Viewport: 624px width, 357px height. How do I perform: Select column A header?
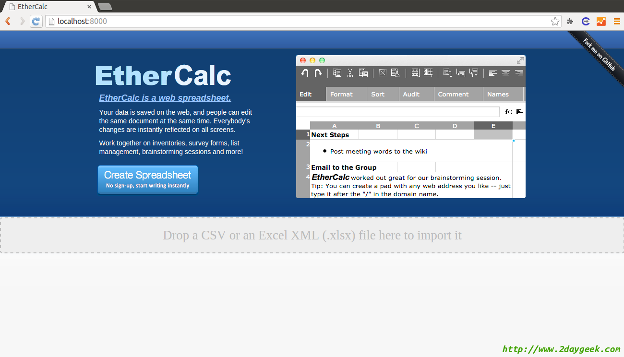(335, 126)
